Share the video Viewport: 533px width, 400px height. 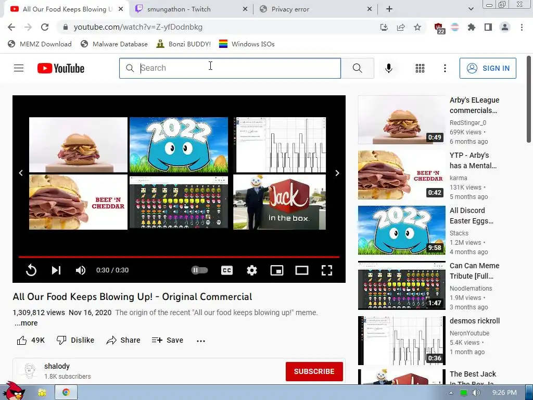(123, 340)
